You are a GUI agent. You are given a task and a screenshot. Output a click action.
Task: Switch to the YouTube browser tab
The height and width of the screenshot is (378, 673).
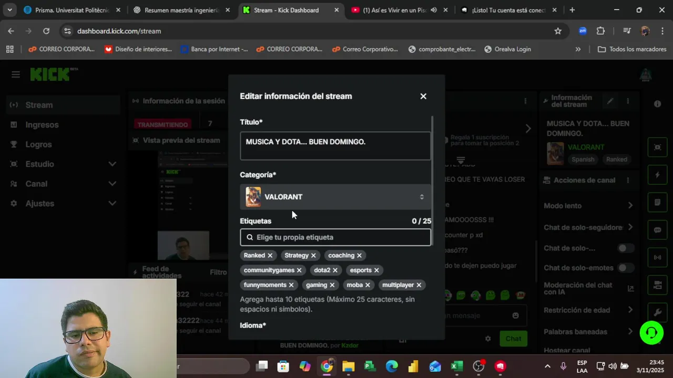pos(400,10)
